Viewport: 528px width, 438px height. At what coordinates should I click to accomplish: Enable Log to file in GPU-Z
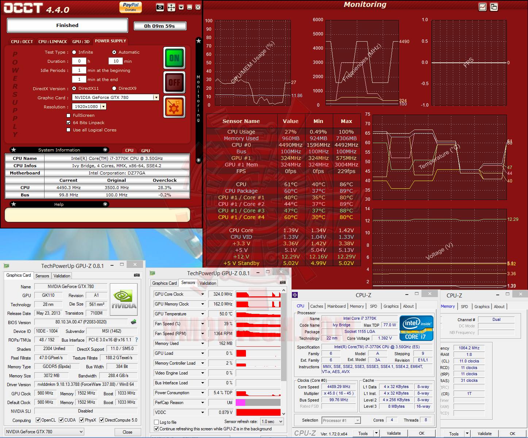pos(157,422)
